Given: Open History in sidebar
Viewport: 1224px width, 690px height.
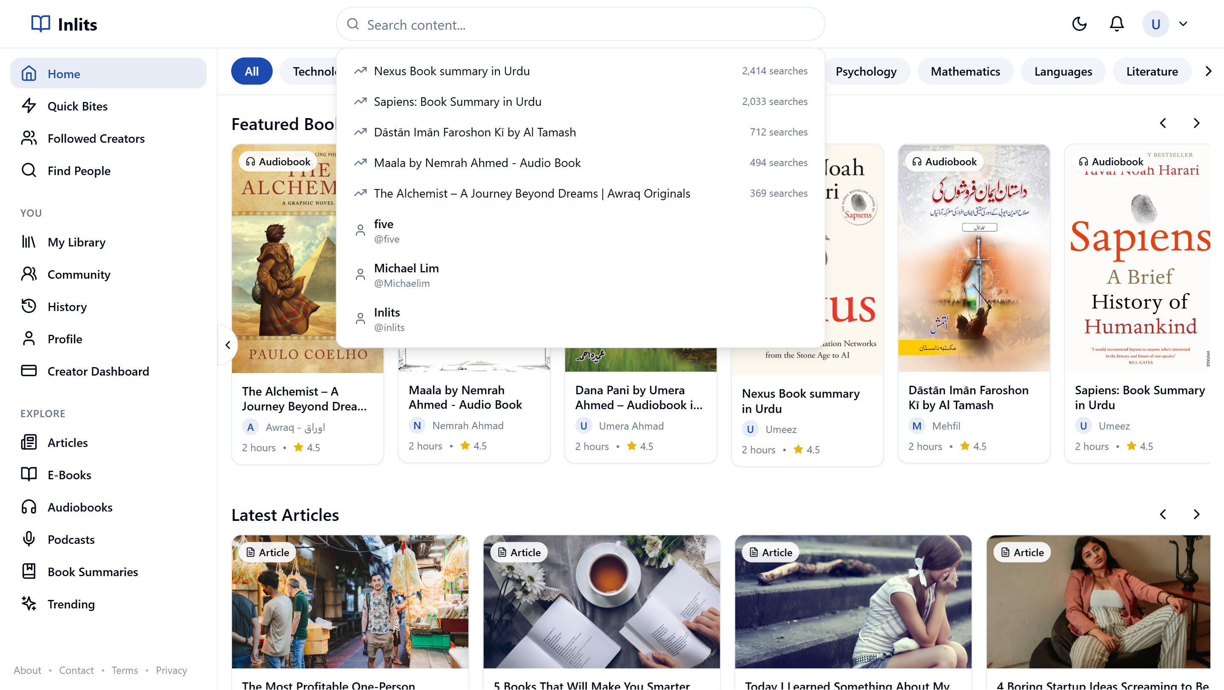Looking at the screenshot, I should click(x=67, y=307).
